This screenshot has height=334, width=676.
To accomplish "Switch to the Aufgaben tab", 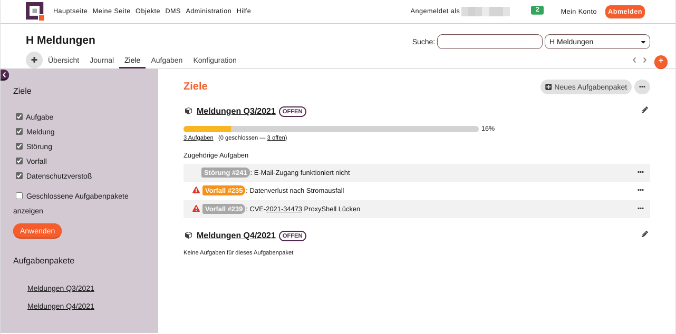I will 167,61.
